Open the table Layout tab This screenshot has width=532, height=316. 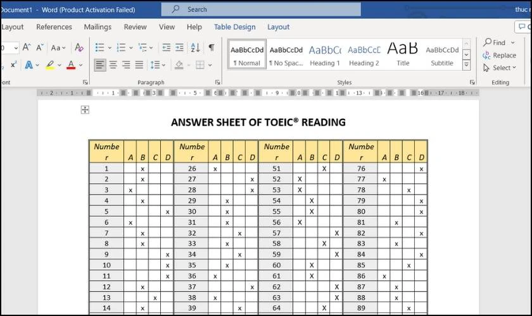click(x=278, y=27)
